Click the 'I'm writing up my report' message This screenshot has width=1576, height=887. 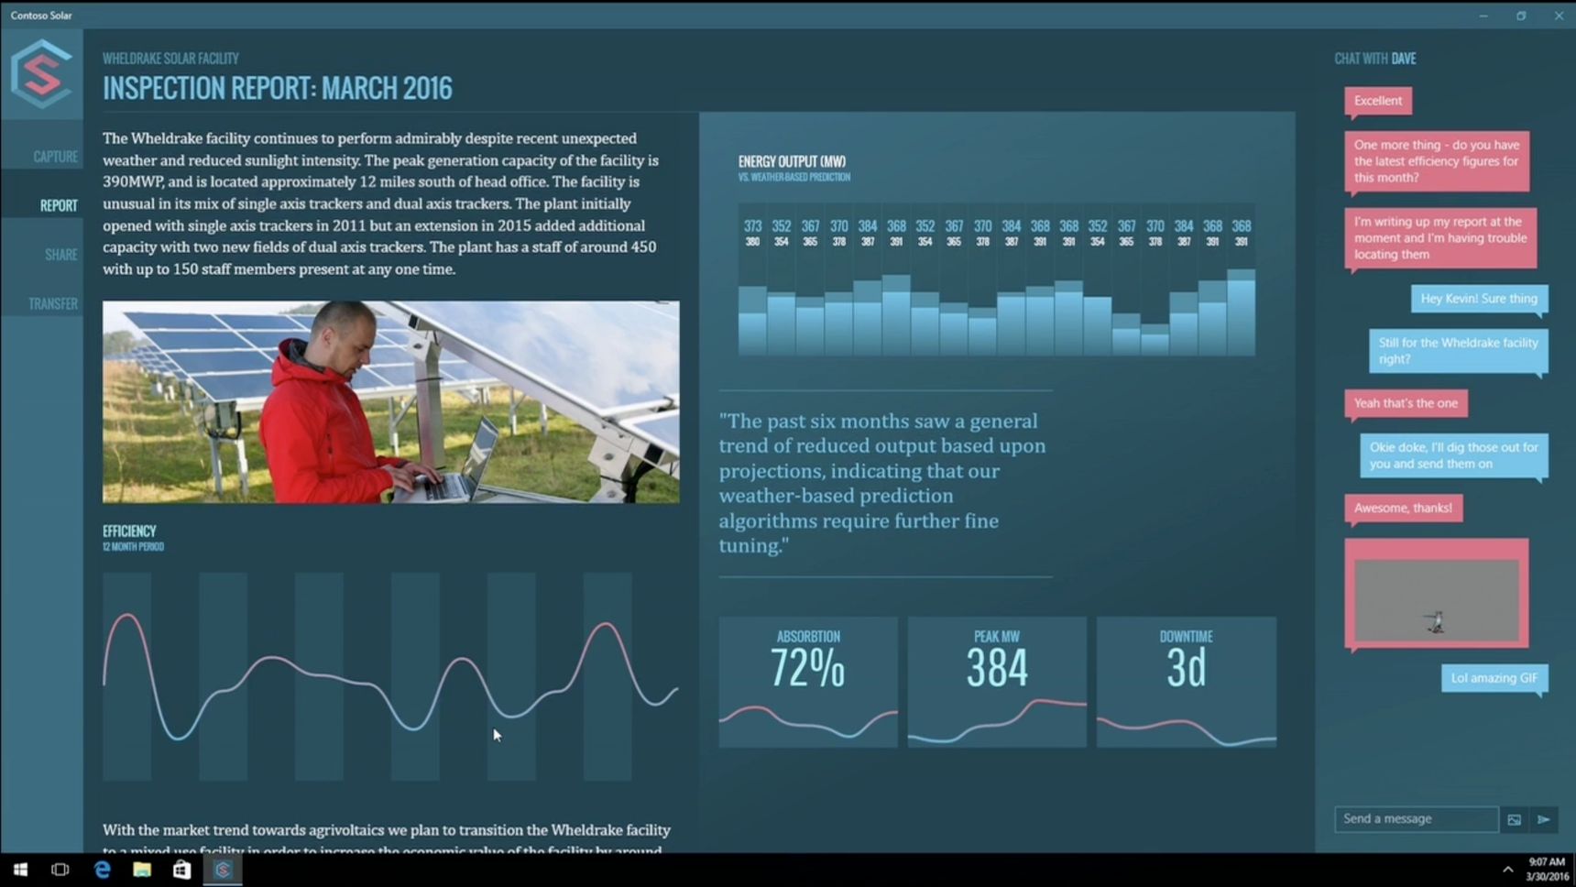[1440, 238]
